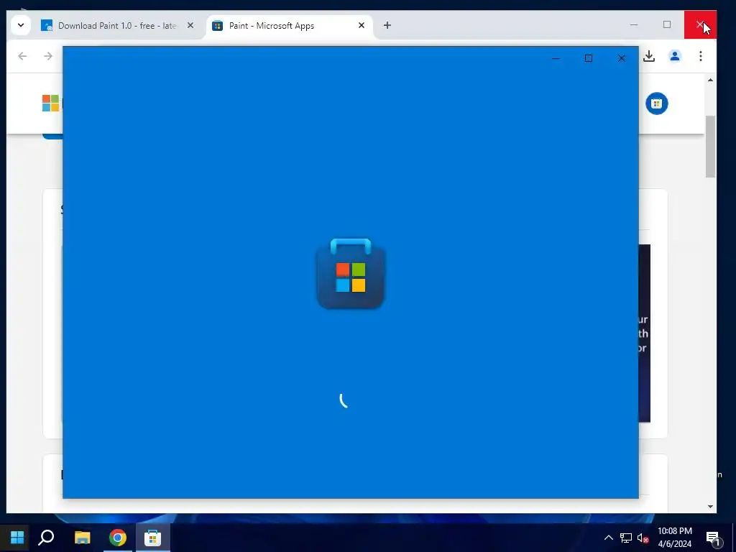Click the muted volume tray icon
This screenshot has width=736, height=552.
click(x=643, y=538)
